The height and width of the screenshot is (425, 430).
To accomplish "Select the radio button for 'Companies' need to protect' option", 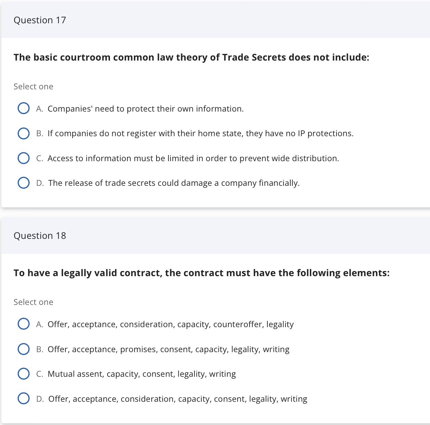I will coord(23,108).
